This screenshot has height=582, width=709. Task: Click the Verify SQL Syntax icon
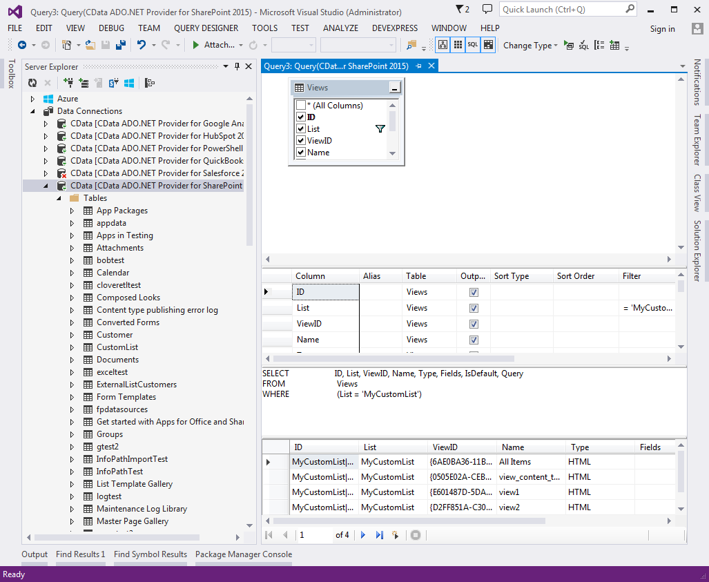coord(583,46)
